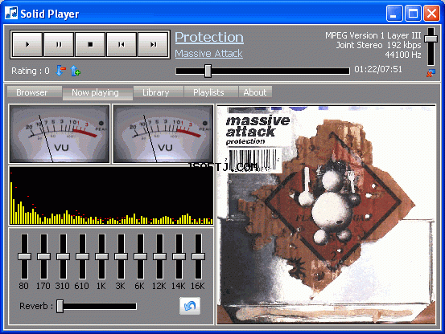This screenshot has height=334, width=445.
Task: Skip to the next track
Action: pos(153,44)
